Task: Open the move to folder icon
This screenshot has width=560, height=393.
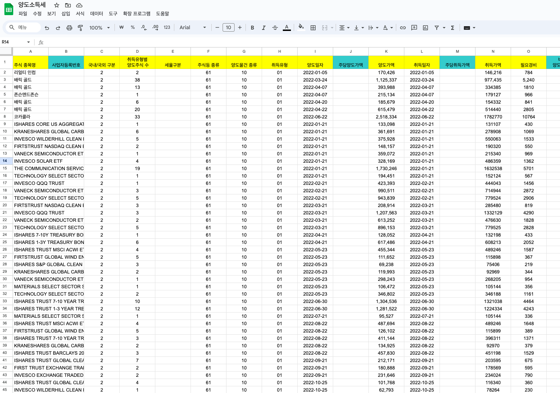Action: point(68,5)
